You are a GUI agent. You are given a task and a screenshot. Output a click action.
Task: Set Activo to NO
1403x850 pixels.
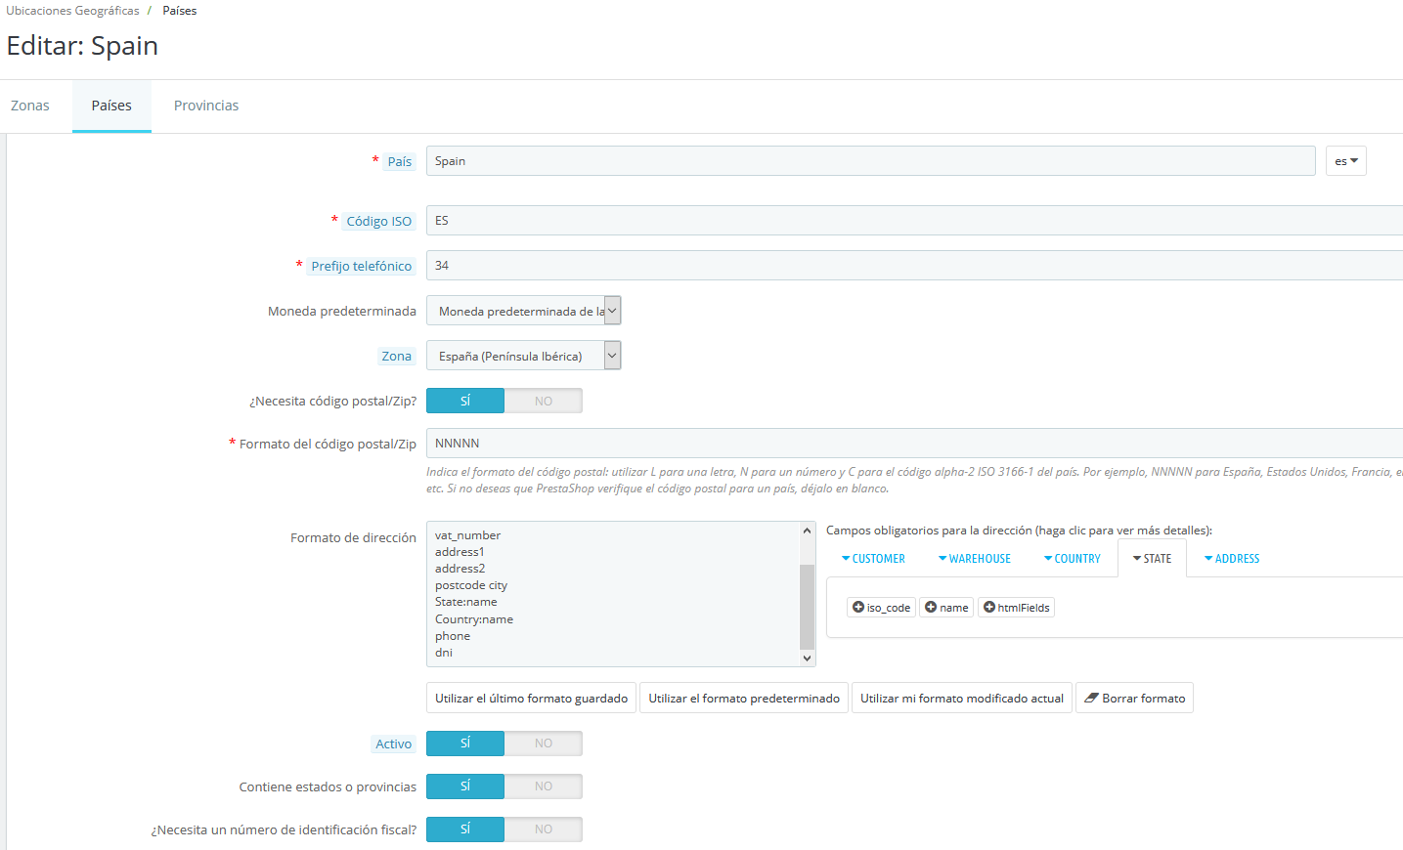pyautogui.click(x=544, y=744)
